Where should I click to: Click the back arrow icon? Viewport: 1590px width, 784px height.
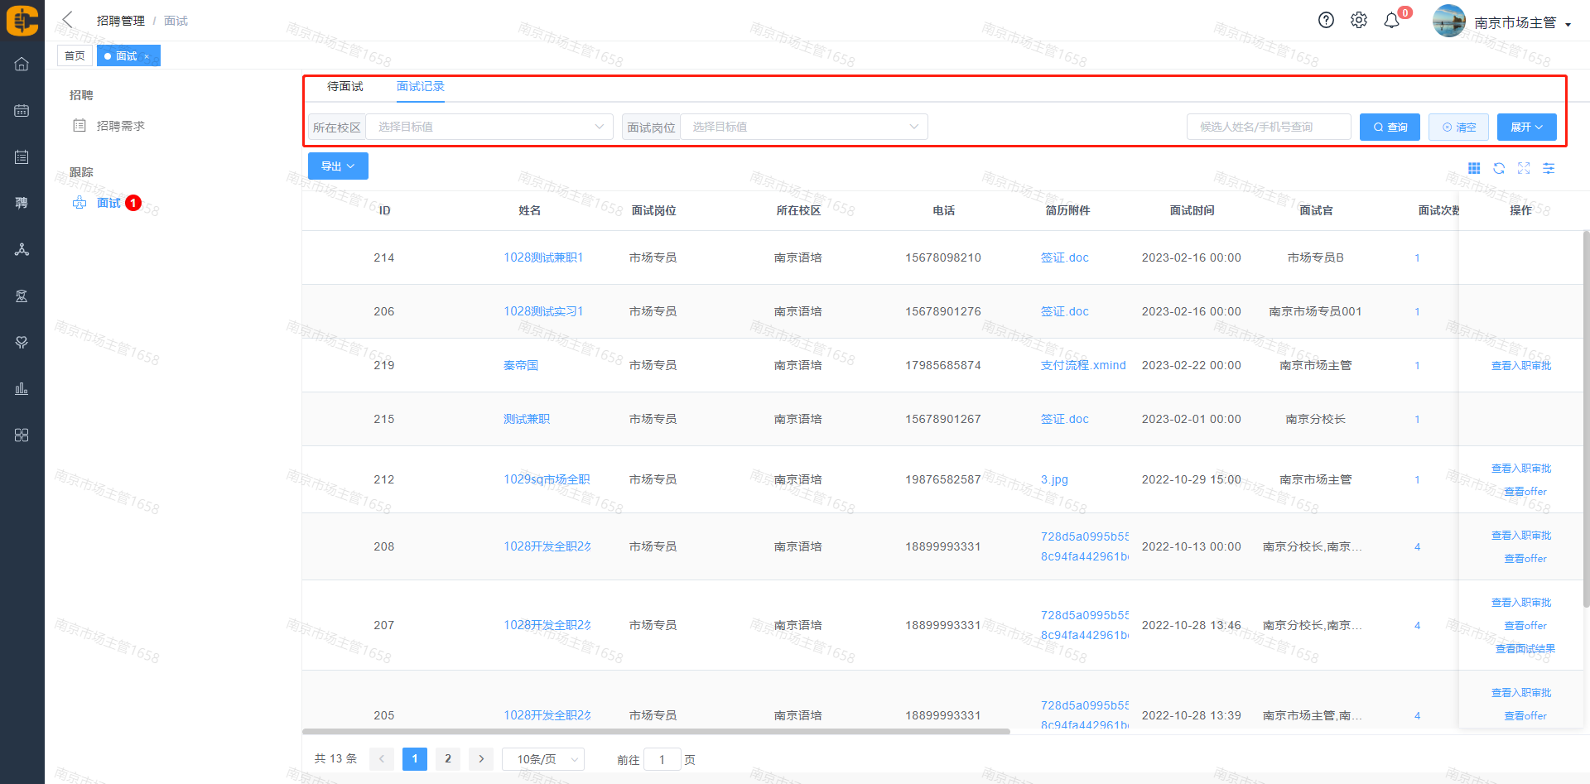68,20
